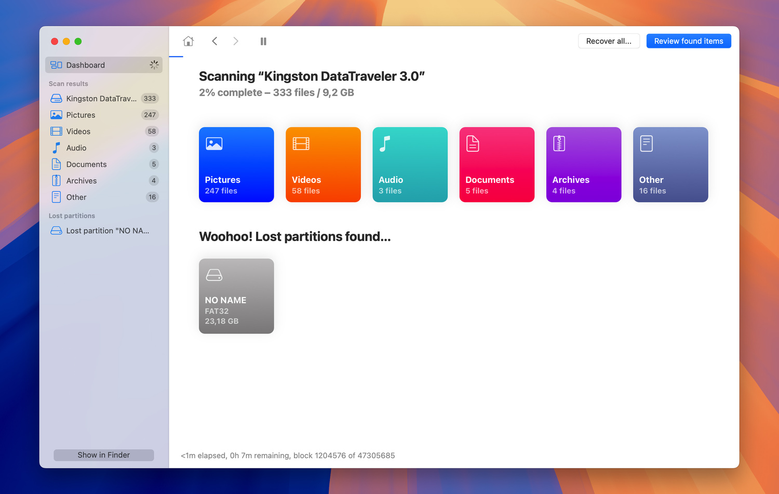
Task: Click the scan progress status text at bottom
Action: 288,456
